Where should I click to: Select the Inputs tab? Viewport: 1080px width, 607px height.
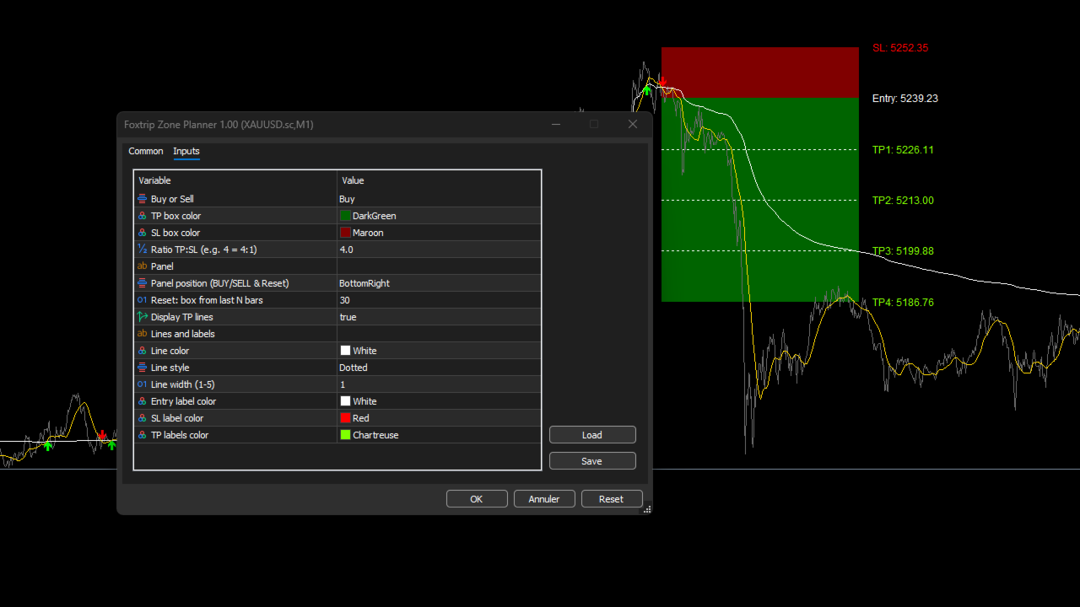pyautogui.click(x=186, y=152)
